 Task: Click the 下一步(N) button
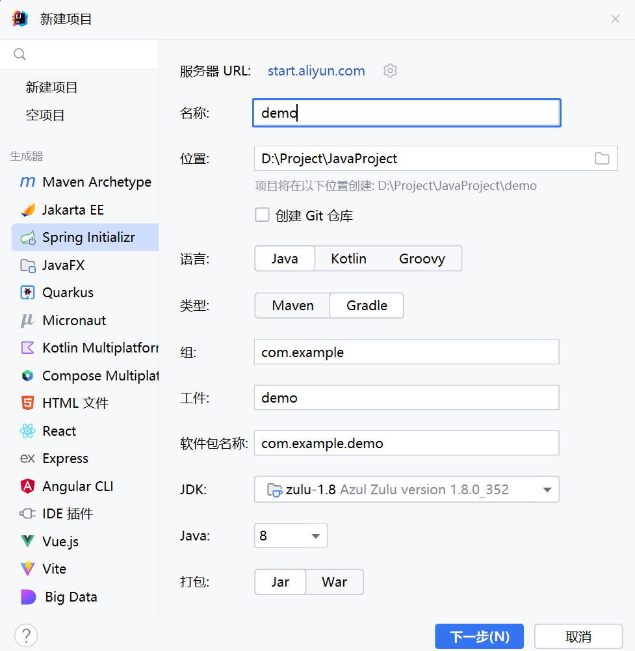tap(479, 637)
